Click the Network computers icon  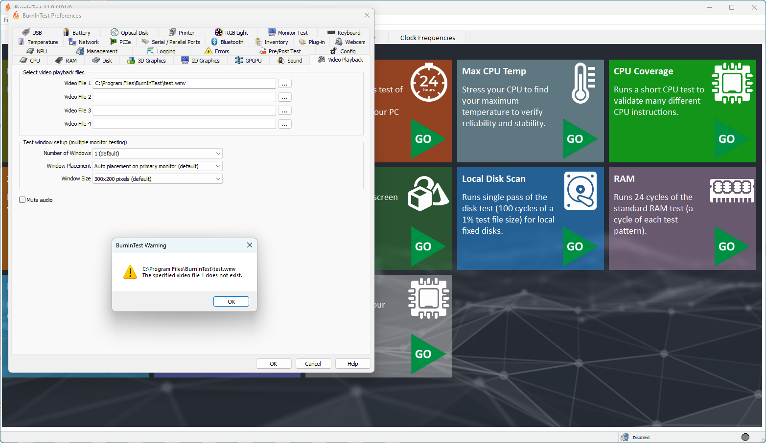(72, 42)
